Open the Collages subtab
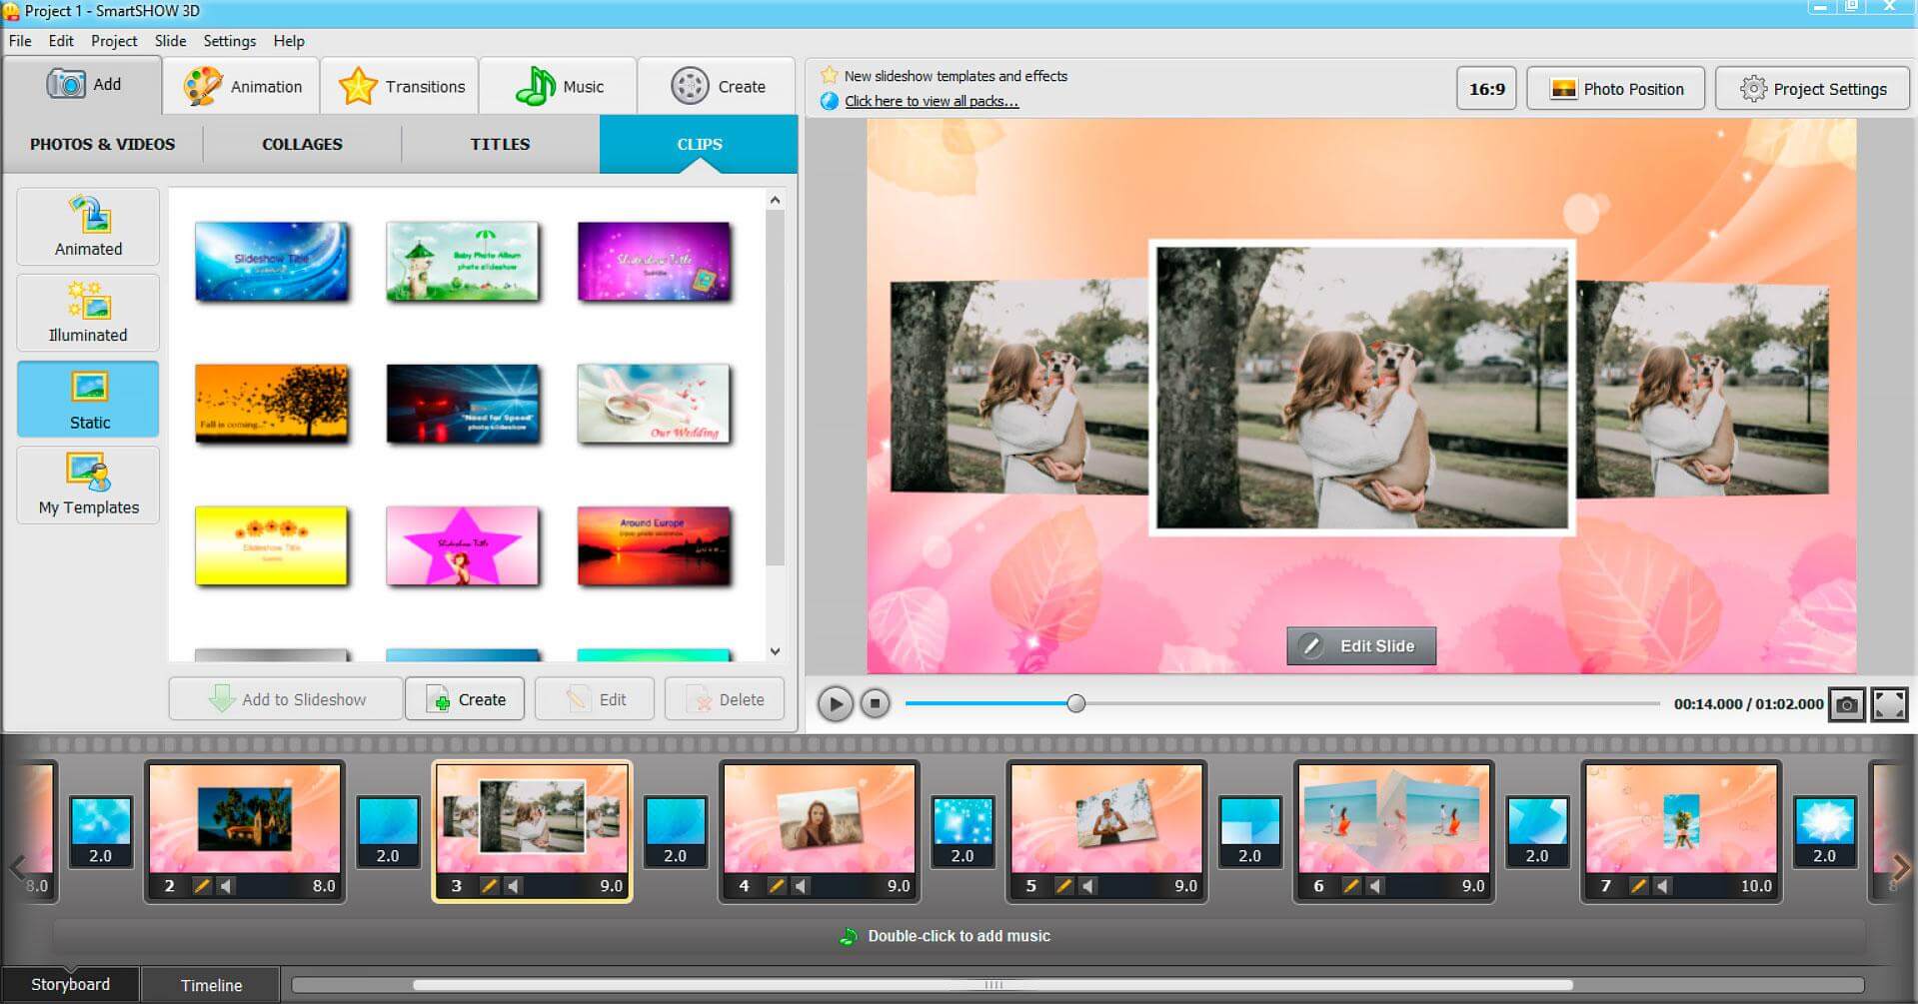 [302, 144]
